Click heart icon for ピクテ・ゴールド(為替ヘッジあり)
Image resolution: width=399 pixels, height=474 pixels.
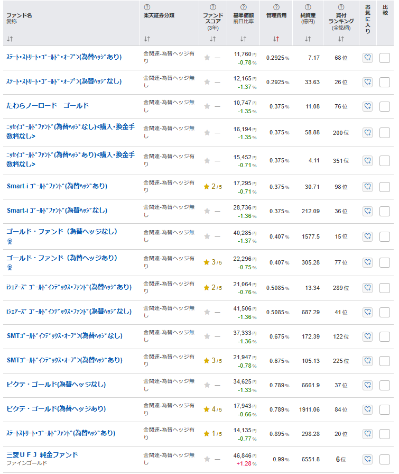367,409
